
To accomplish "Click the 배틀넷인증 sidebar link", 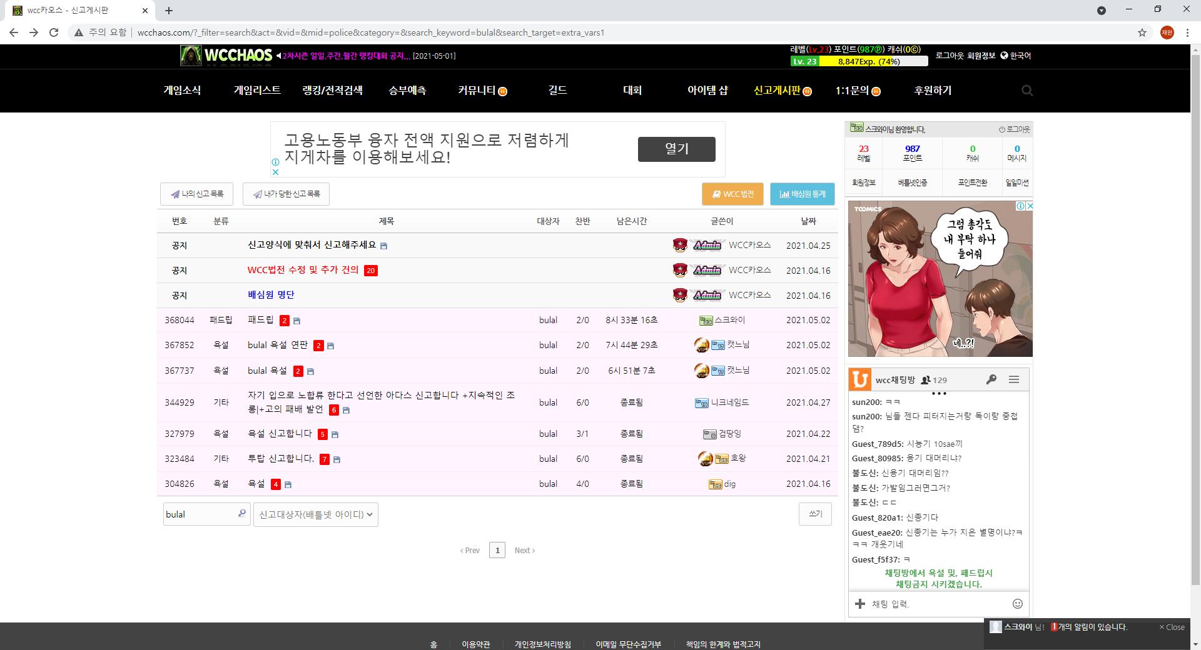I will [912, 182].
